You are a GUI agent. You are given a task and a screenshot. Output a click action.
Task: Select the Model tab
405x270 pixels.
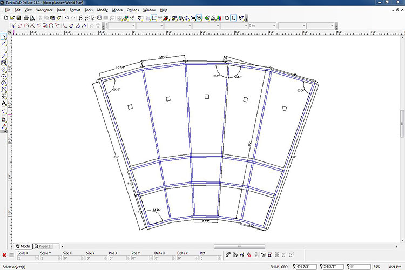pos(24,246)
